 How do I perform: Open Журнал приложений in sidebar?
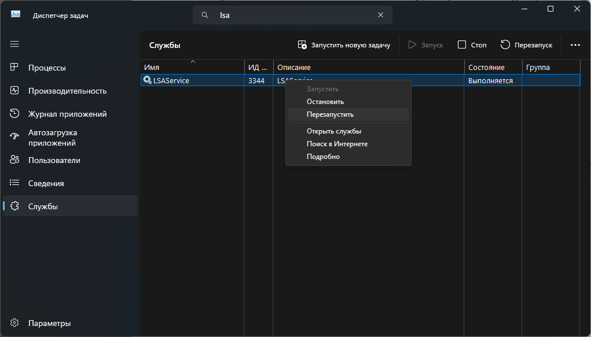click(x=70, y=114)
